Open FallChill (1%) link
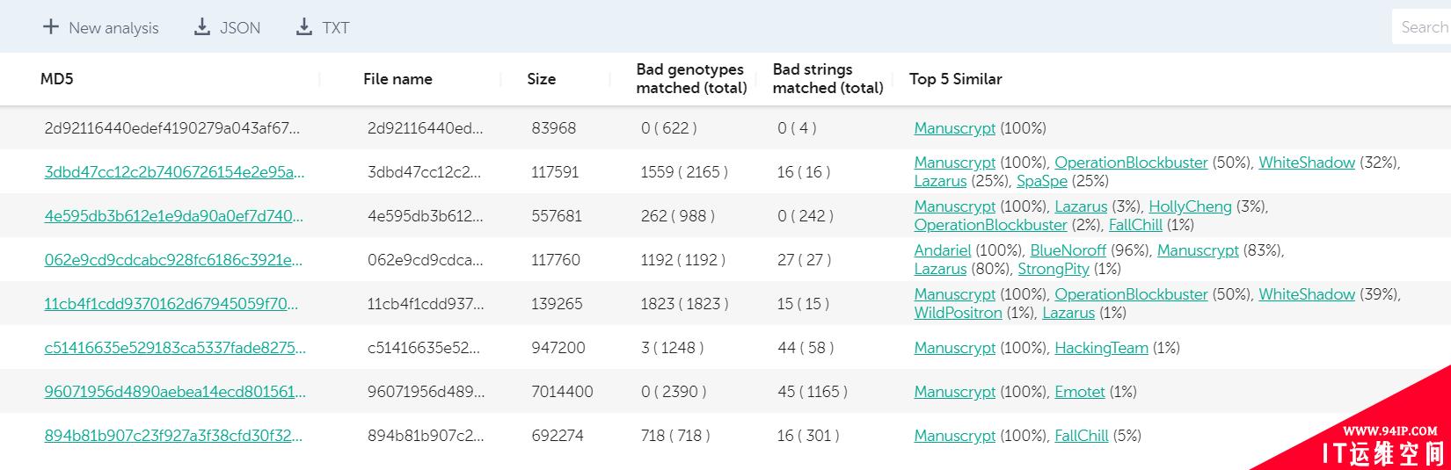1451x470 pixels. (x=1135, y=225)
